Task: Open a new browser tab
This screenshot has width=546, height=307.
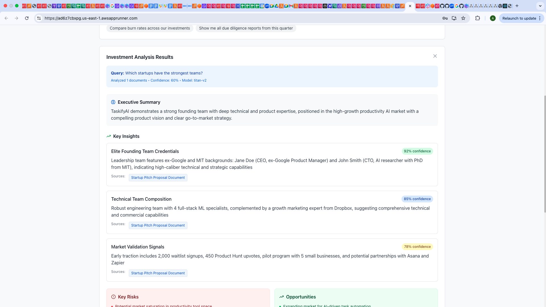Action: [517, 6]
